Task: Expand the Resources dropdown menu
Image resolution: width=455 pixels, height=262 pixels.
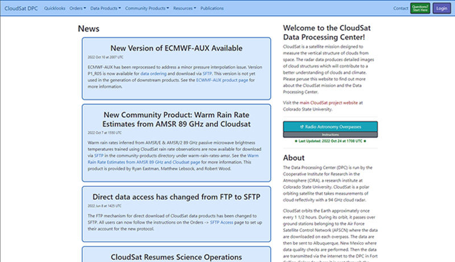Action: tap(184, 9)
